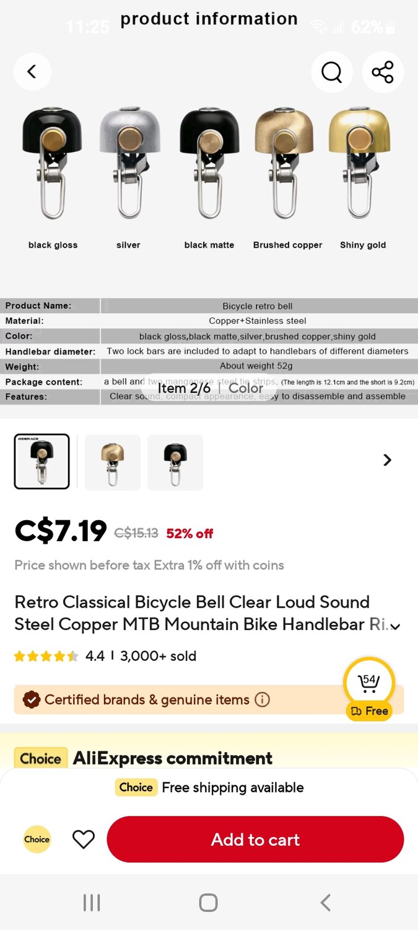This screenshot has height=930, width=418.
Task: Tap the Free shipping badge under cart
Action: pyautogui.click(x=369, y=711)
